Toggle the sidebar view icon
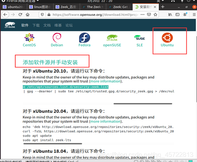 [x=178, y=14]
